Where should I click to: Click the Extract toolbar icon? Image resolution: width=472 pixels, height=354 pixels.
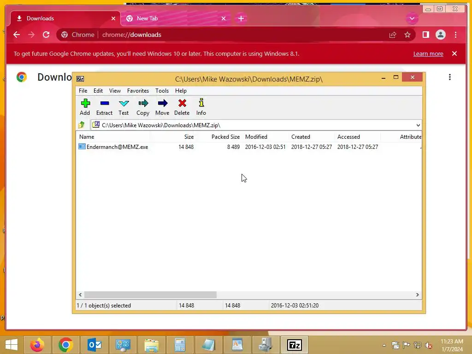coord(104,107)
